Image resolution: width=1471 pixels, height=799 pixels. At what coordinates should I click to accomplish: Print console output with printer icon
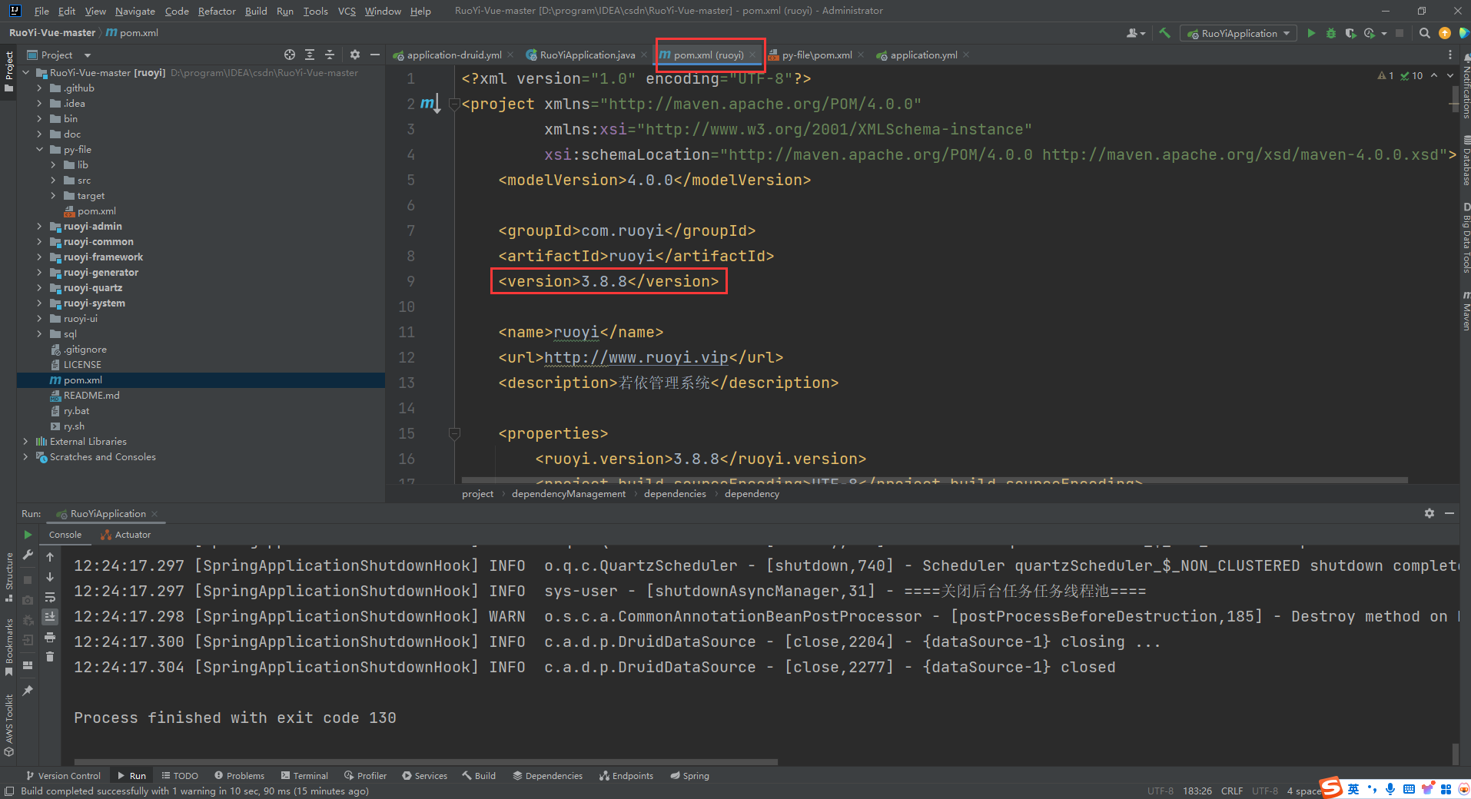pos(50,637)
